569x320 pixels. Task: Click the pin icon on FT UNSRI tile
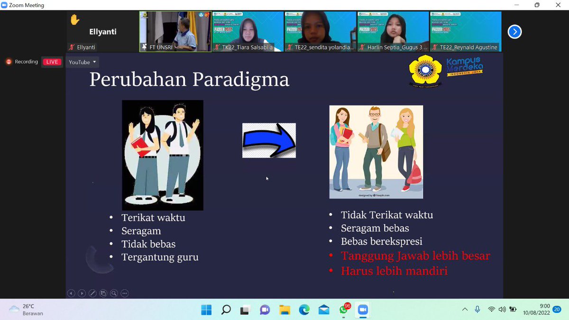(x=144, y=47)
